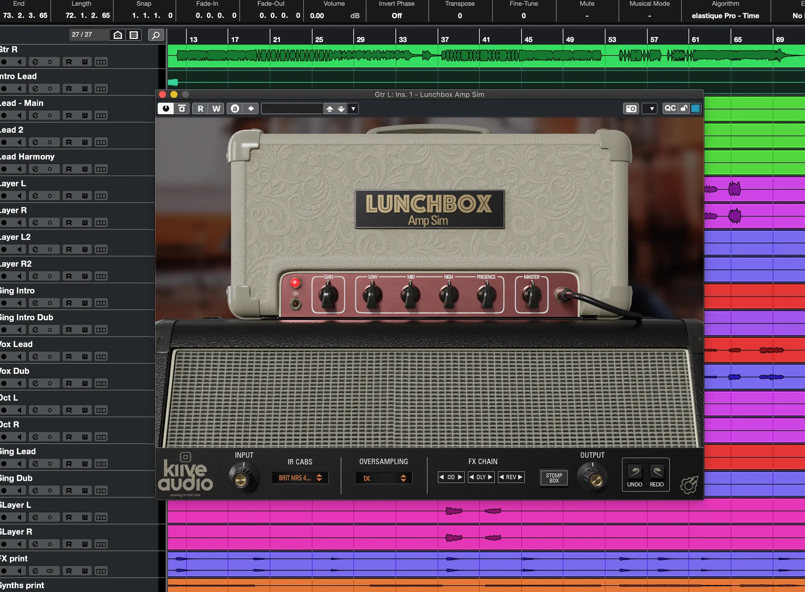The width and height of the screenshot is (805, 592).
Task: Move DLY right using its right arrow
Action: 490,477
